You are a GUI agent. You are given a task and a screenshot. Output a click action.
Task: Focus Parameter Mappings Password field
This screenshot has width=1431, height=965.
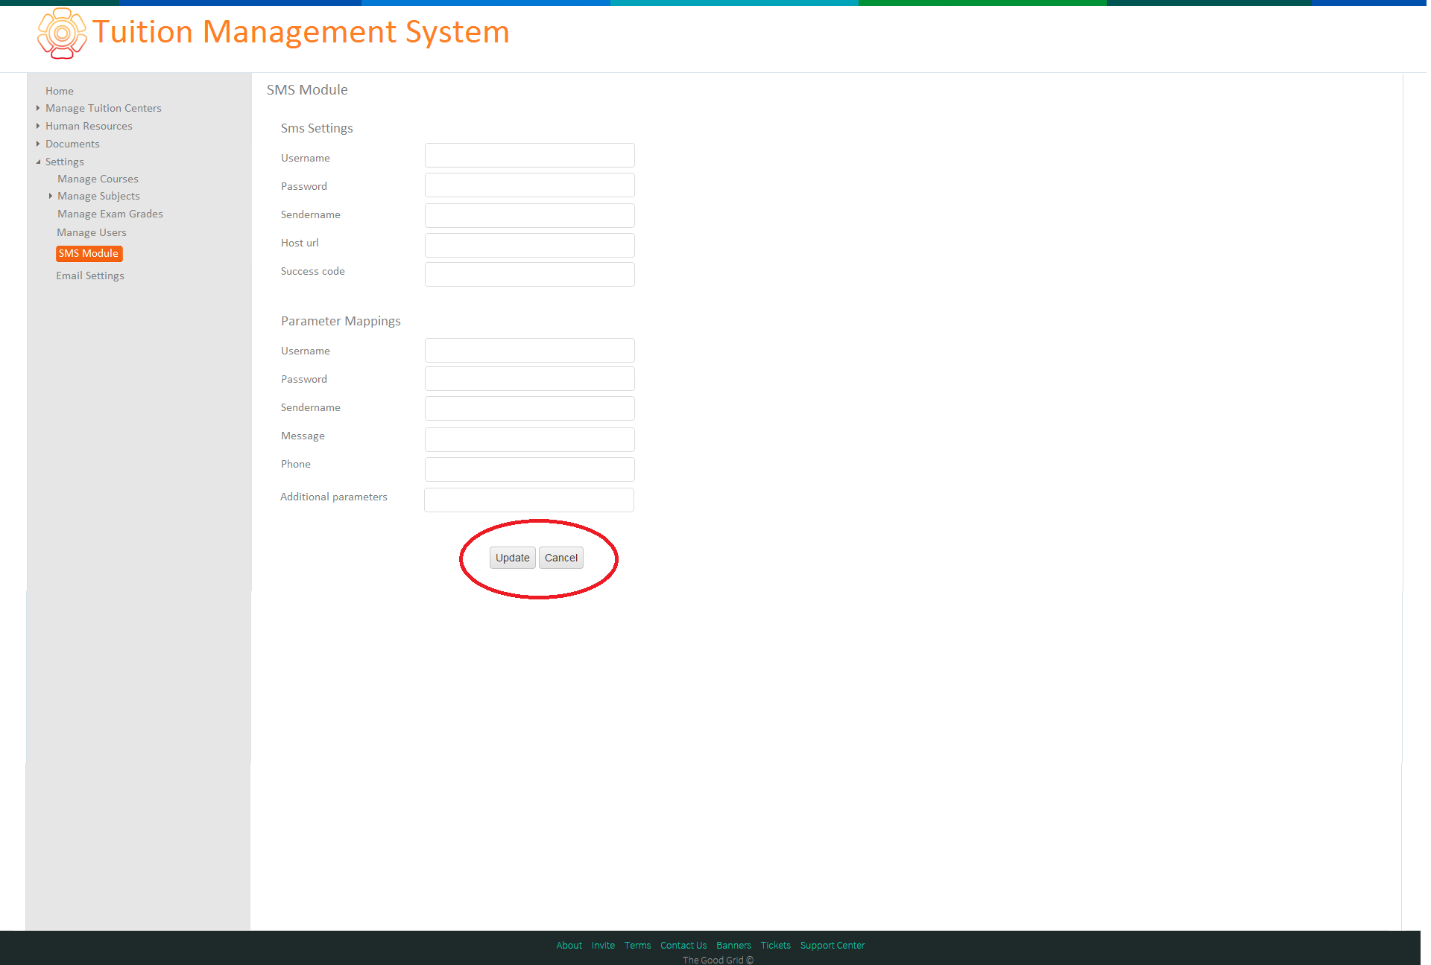[x=530, y=378]
